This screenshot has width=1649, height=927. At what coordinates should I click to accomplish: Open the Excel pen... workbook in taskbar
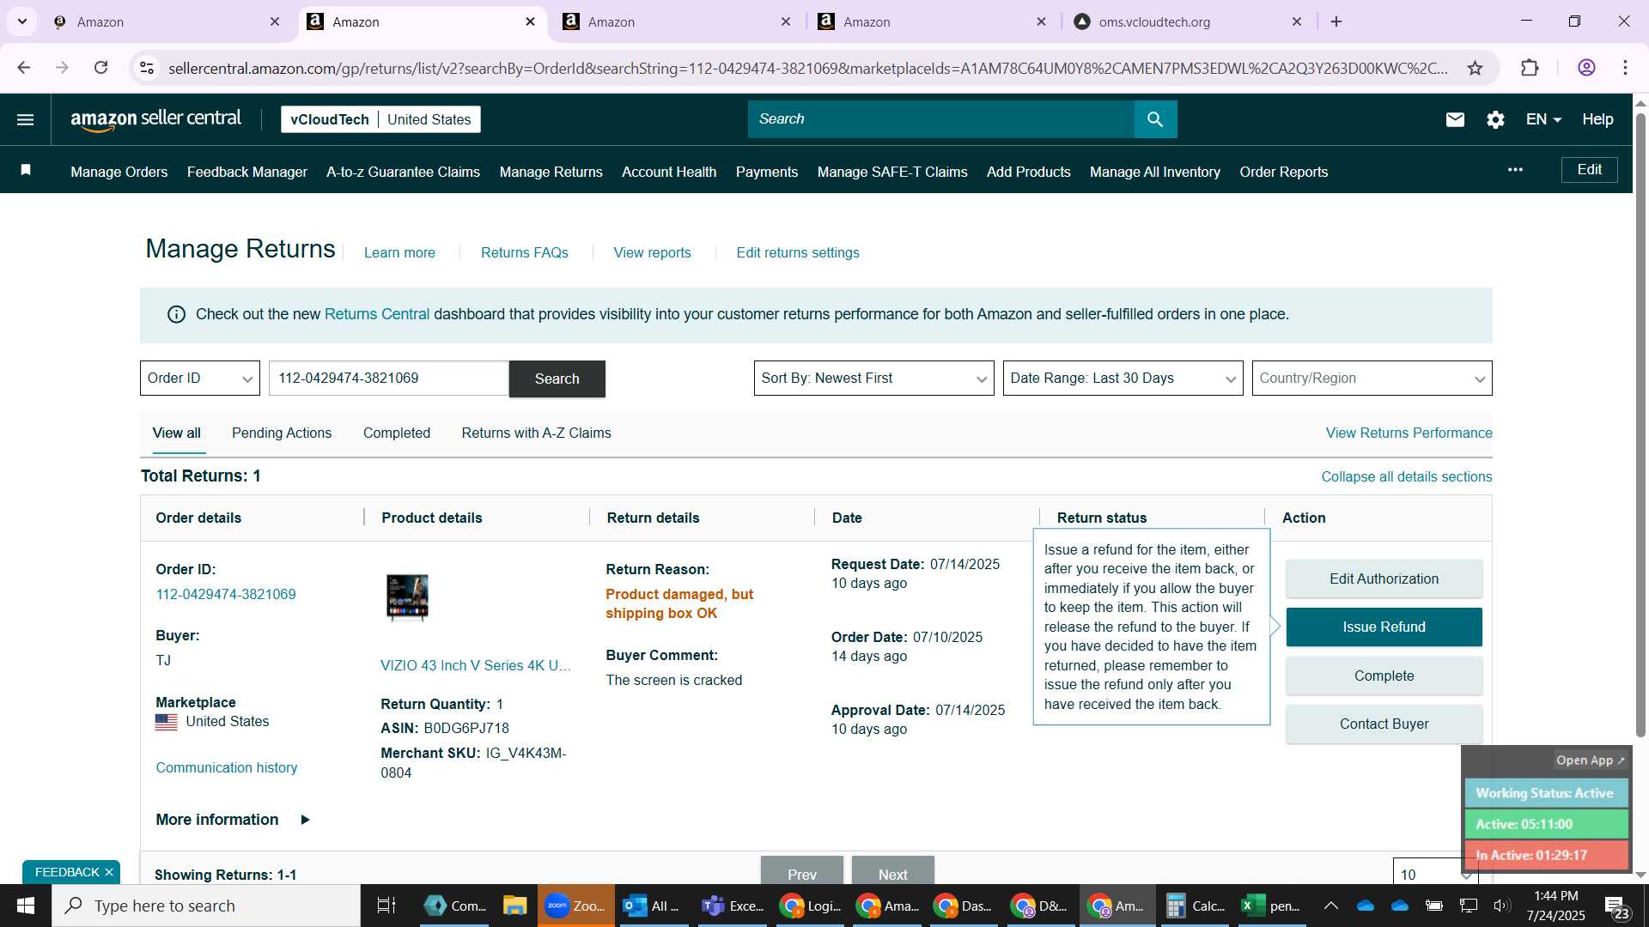click(x=1271, y=906)
